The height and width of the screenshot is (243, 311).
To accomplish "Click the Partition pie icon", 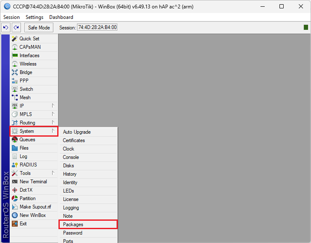I will 15,198.
